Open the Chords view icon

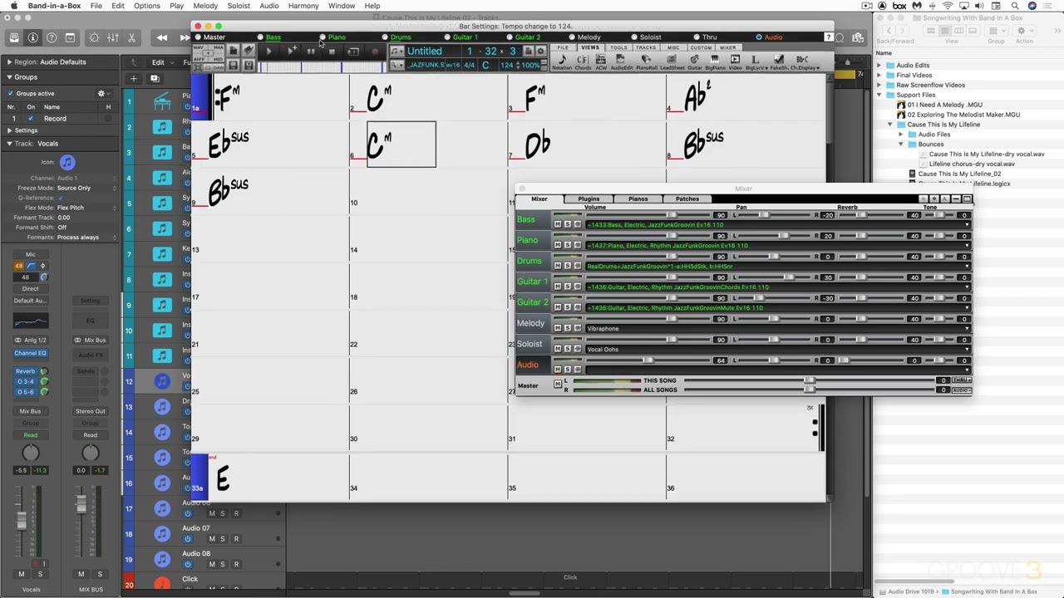pos(583,61)
